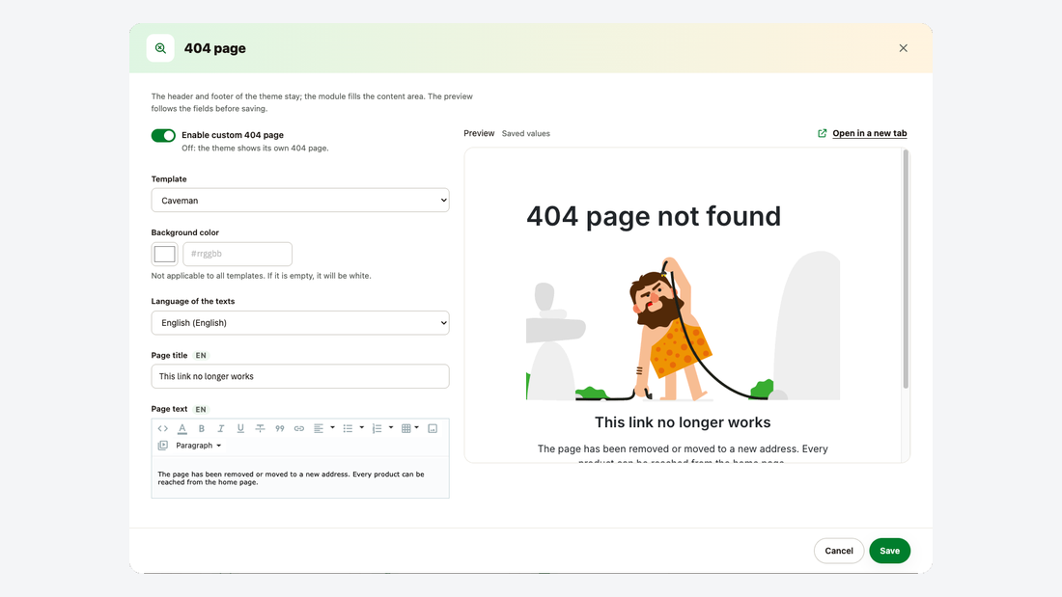The image size is (1062, 597).
Task: Click the Cancel button
Action: click(838, 551)
